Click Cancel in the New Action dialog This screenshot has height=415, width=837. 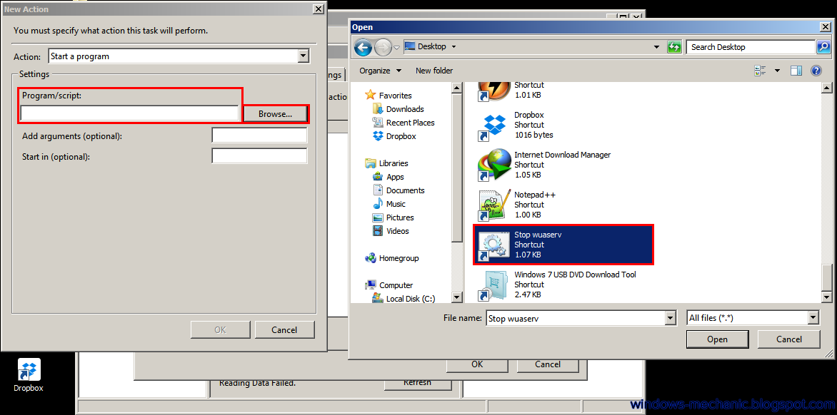[x=284, y=329]
